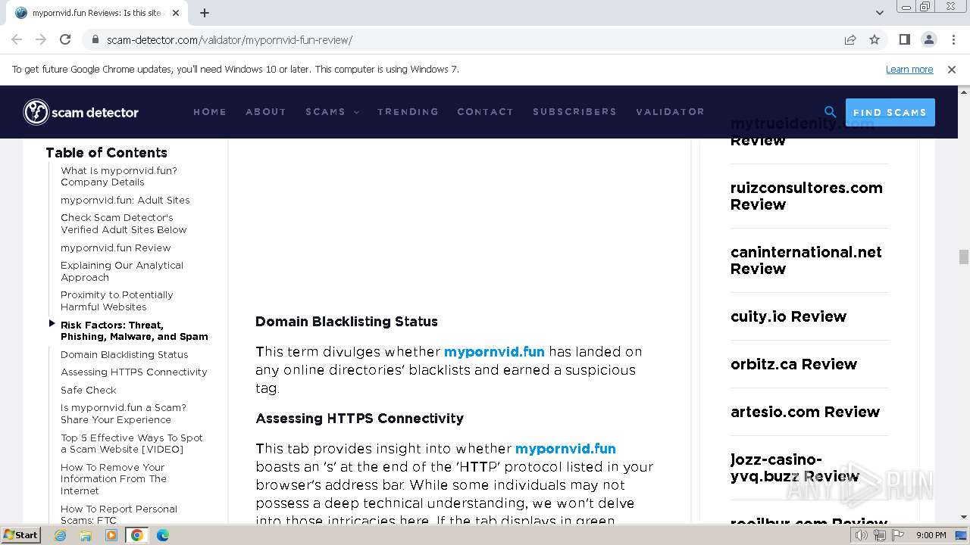Click the Scam Detector logo
Screen dimensions: 970x545
(80, 112)
